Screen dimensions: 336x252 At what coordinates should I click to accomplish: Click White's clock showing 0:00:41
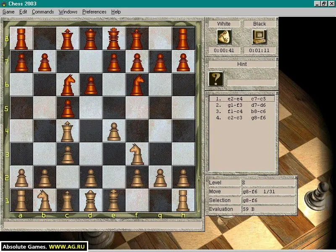224,50
